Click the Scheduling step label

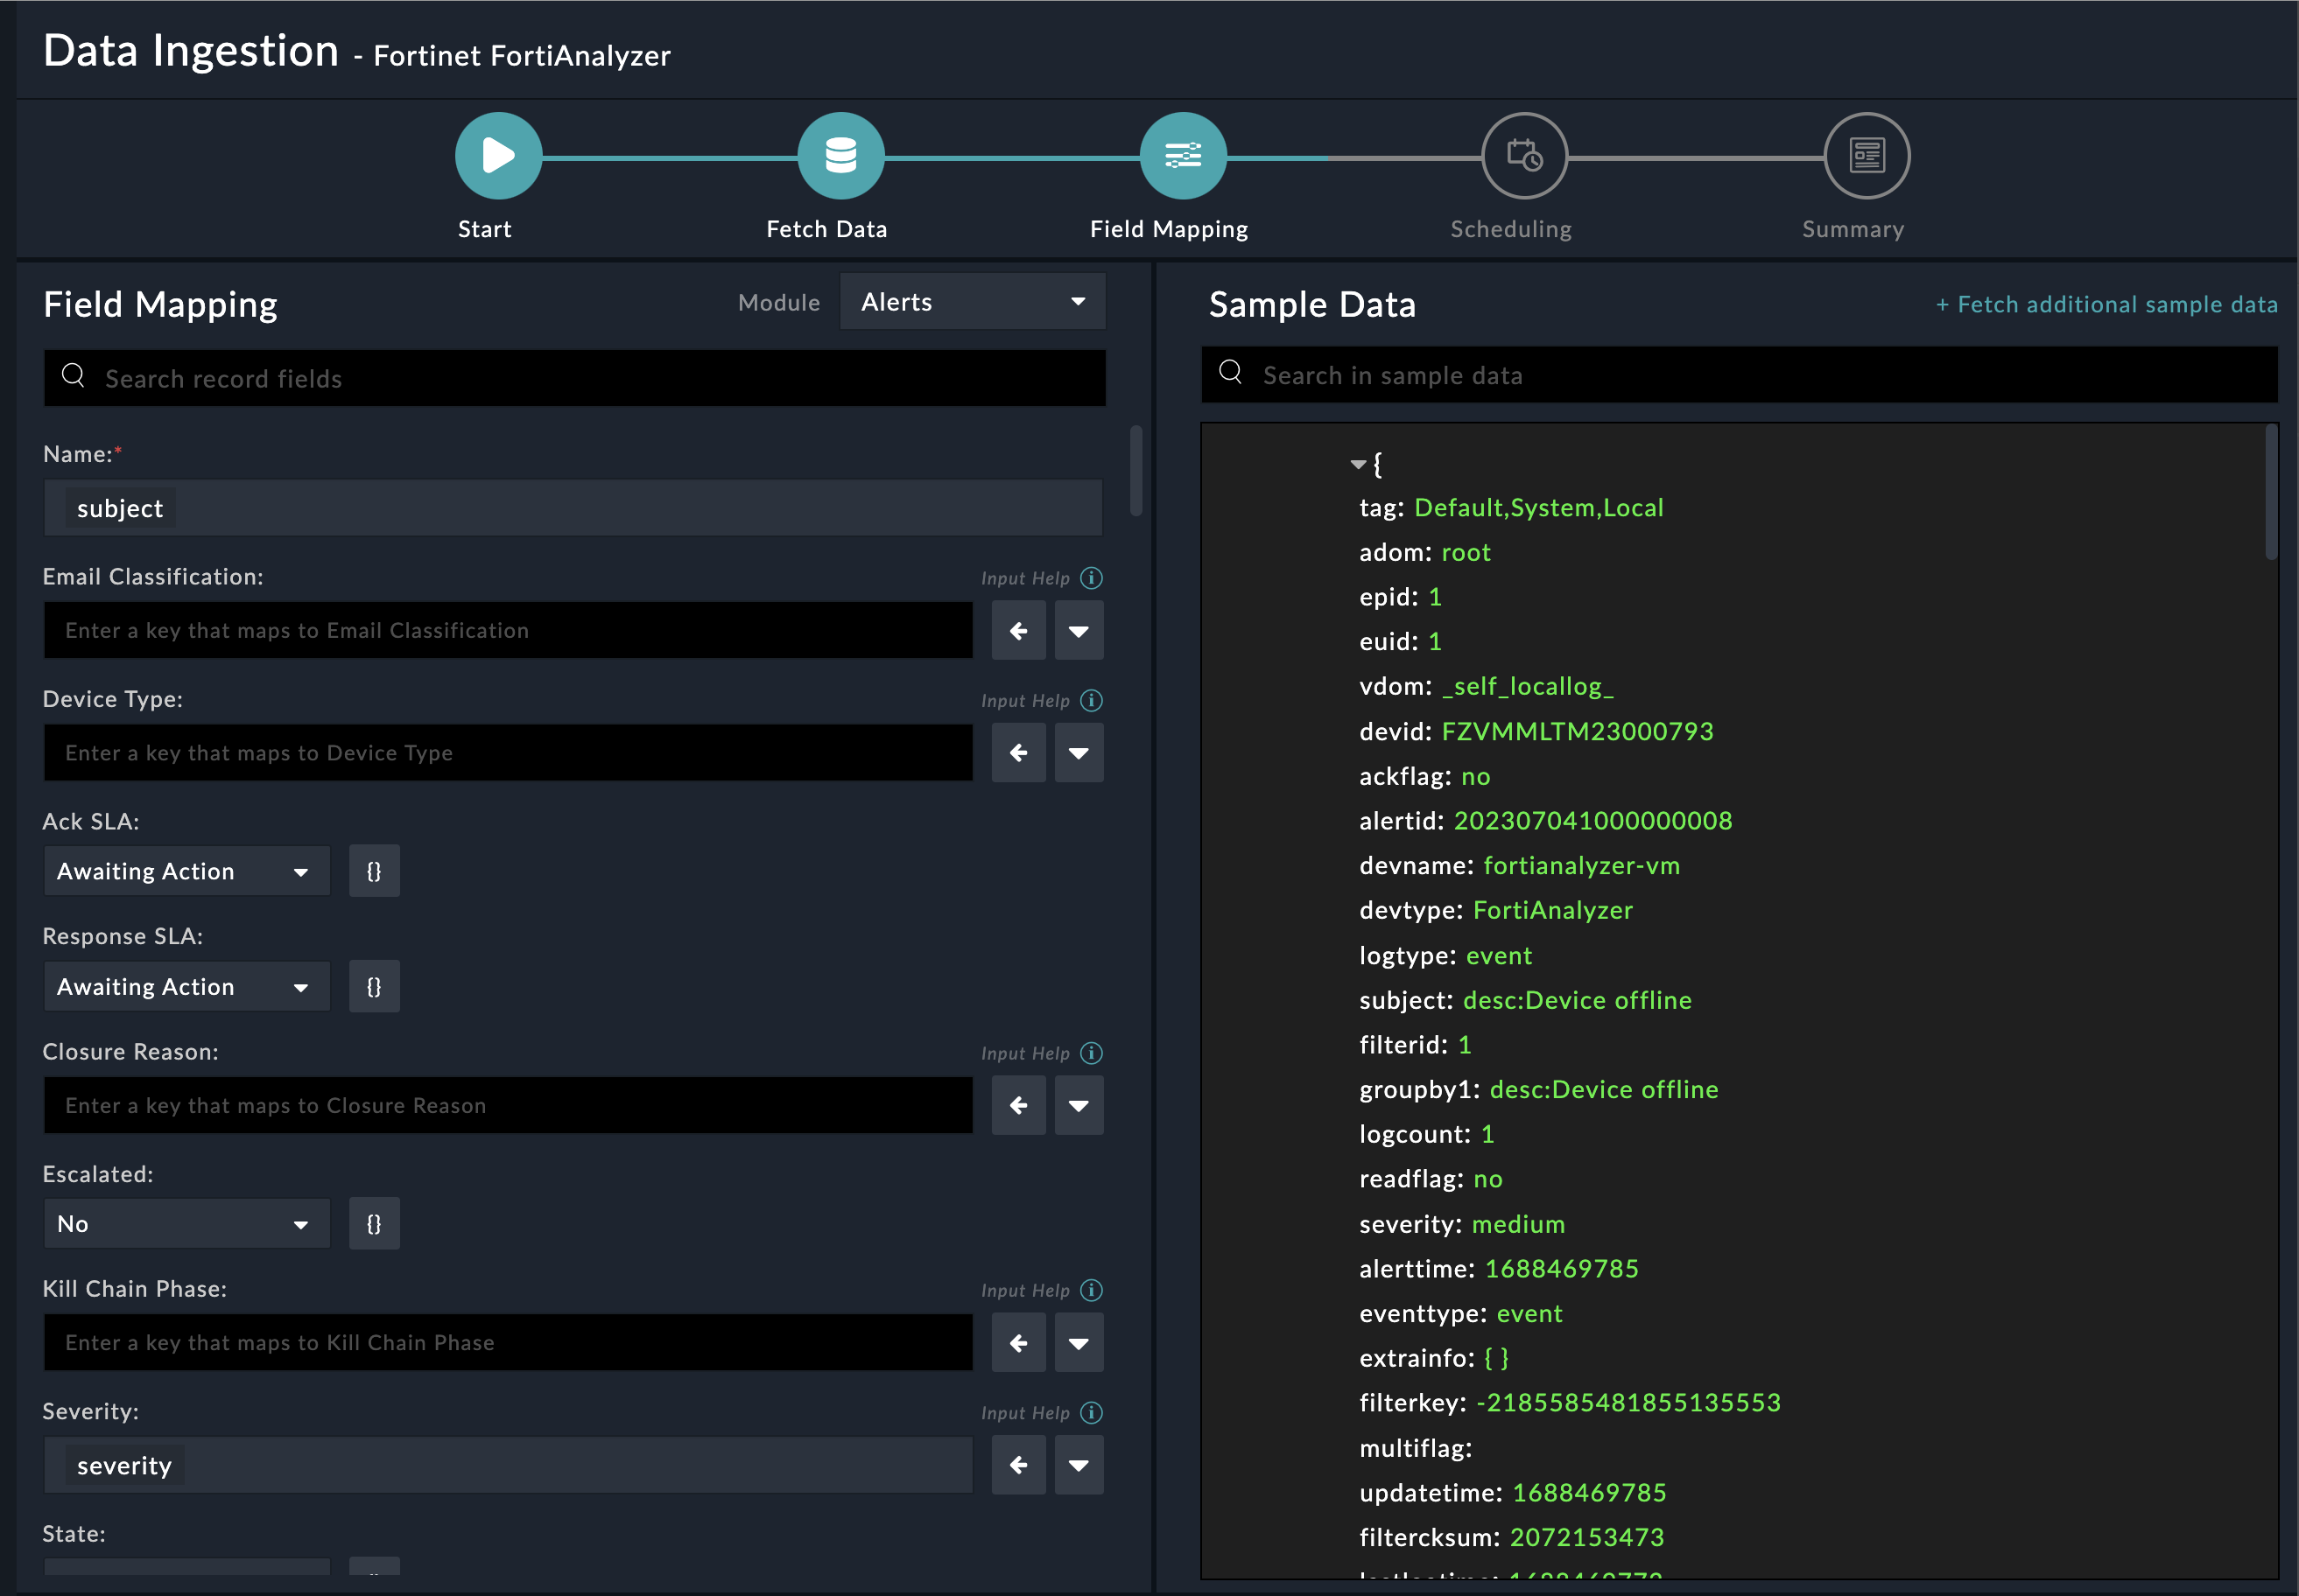1511,230
